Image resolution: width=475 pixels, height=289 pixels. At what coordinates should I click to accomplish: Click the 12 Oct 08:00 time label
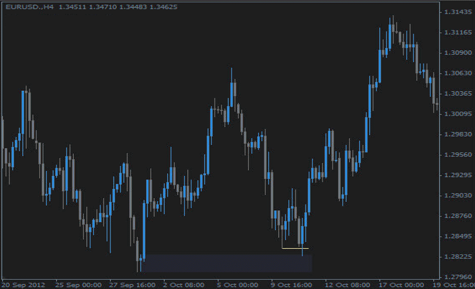coord(346,285)
